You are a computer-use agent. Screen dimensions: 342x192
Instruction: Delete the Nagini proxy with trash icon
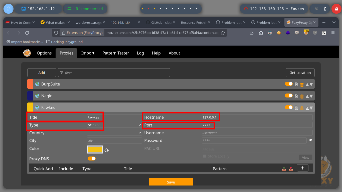302,96
